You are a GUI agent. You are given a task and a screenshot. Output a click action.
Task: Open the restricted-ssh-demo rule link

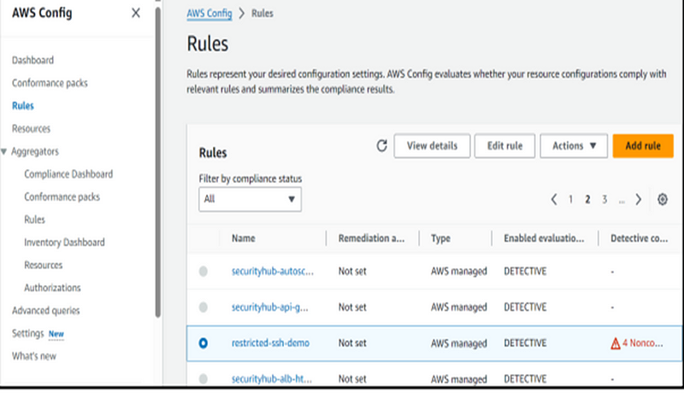270,343
